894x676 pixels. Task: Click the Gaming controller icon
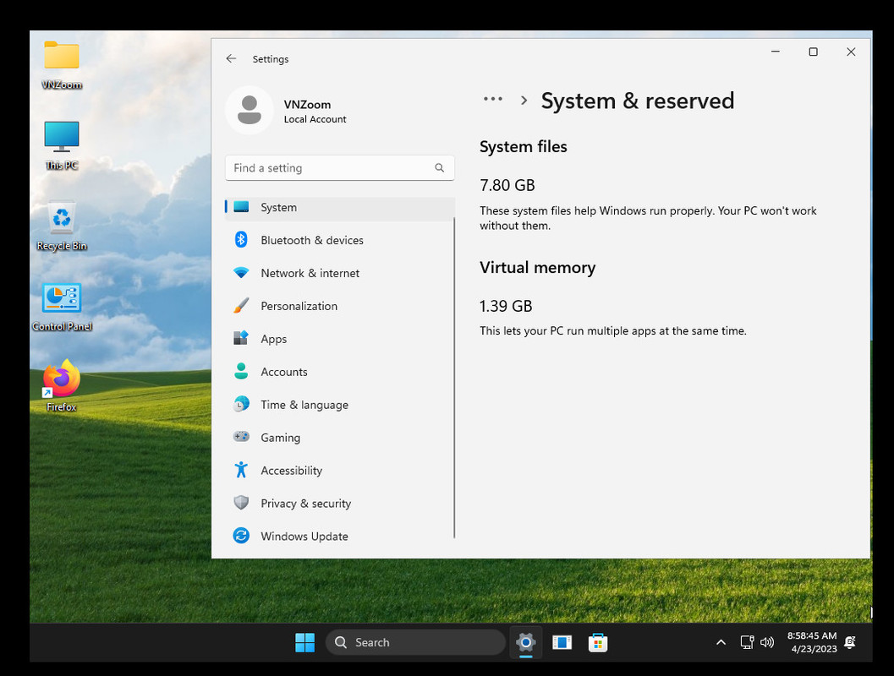(x=241, y=437)
